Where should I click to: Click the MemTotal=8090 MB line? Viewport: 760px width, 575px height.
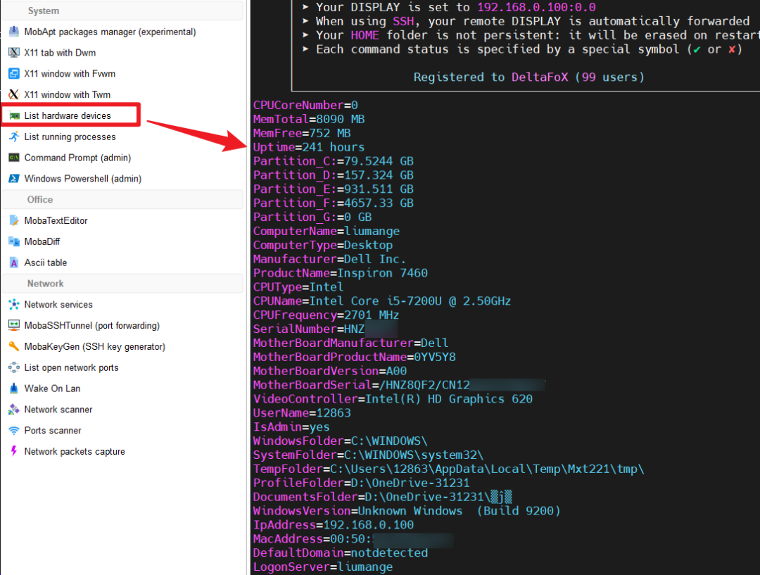(309, 119)
